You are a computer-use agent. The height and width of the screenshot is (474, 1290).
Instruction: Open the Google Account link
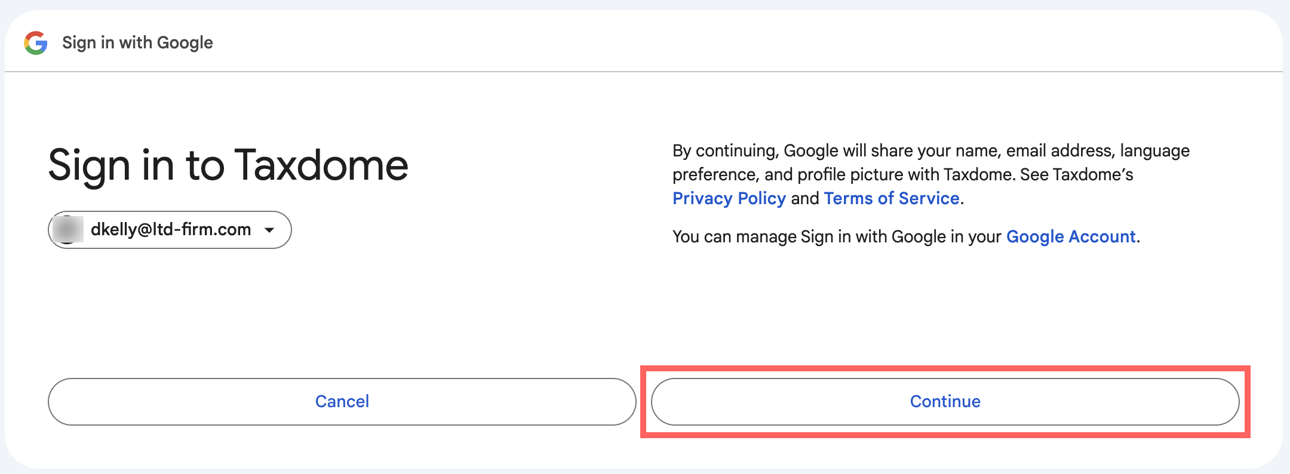(1070, 237)
